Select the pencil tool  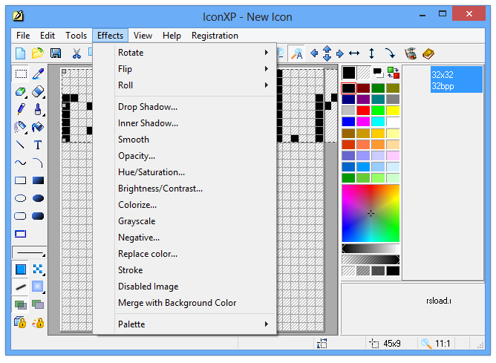[x=21, y=109]
